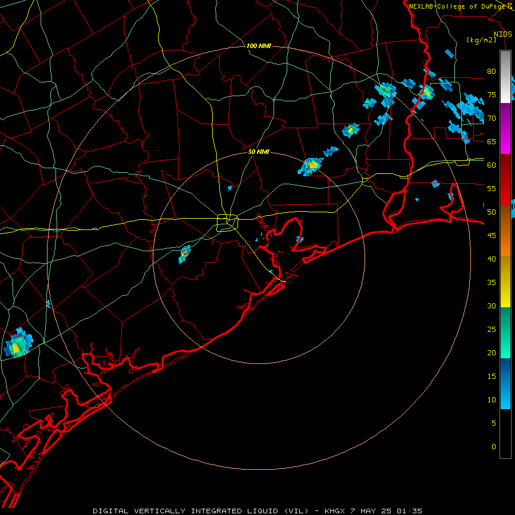
Task: Click the black bottom segment of the color bar
Action: coord(505,434)
